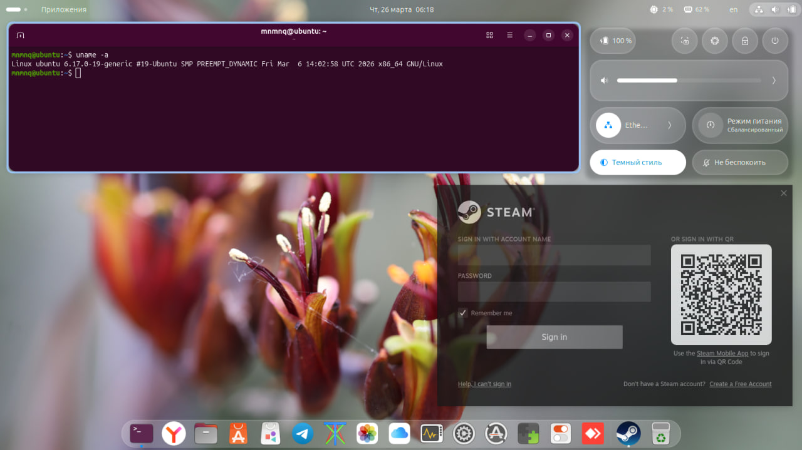
Task: Open the power off menu button
Action: (x=775, y=41)
